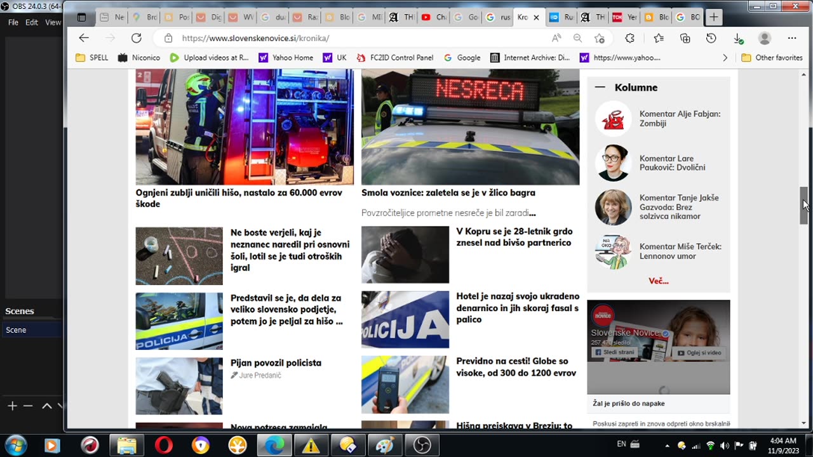Open the tab actions menu
813x457 pixels.
[x=81, y=17]
